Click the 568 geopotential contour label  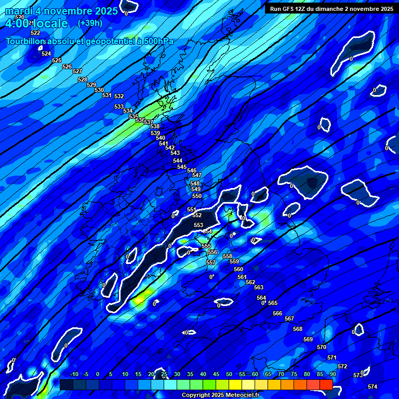coord(298,329)
